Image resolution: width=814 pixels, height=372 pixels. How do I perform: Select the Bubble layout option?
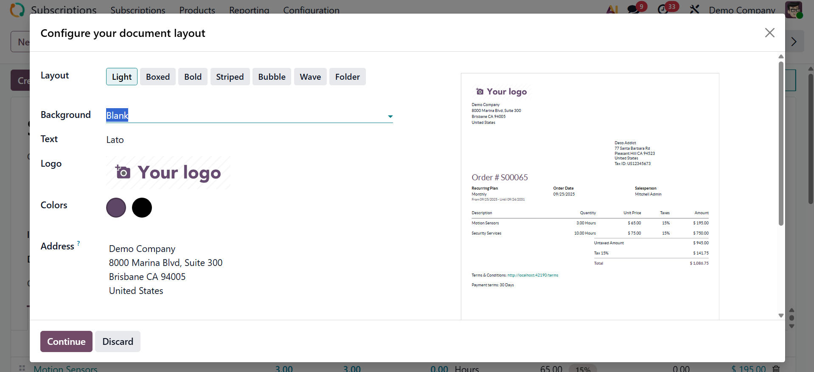pyautogui.click(x=272, y=77)
